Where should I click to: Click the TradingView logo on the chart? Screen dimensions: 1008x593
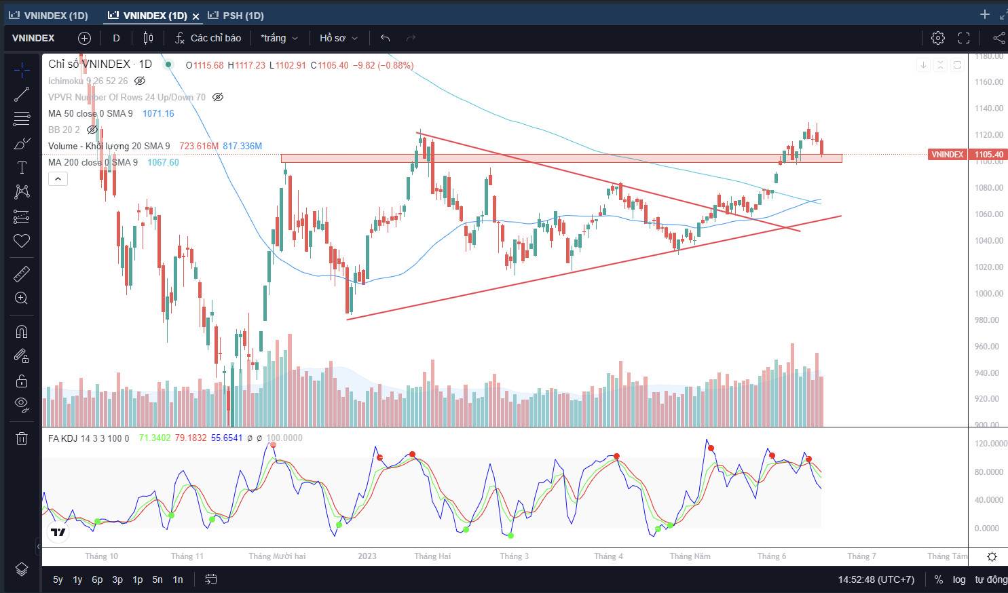tap(58, 533)
